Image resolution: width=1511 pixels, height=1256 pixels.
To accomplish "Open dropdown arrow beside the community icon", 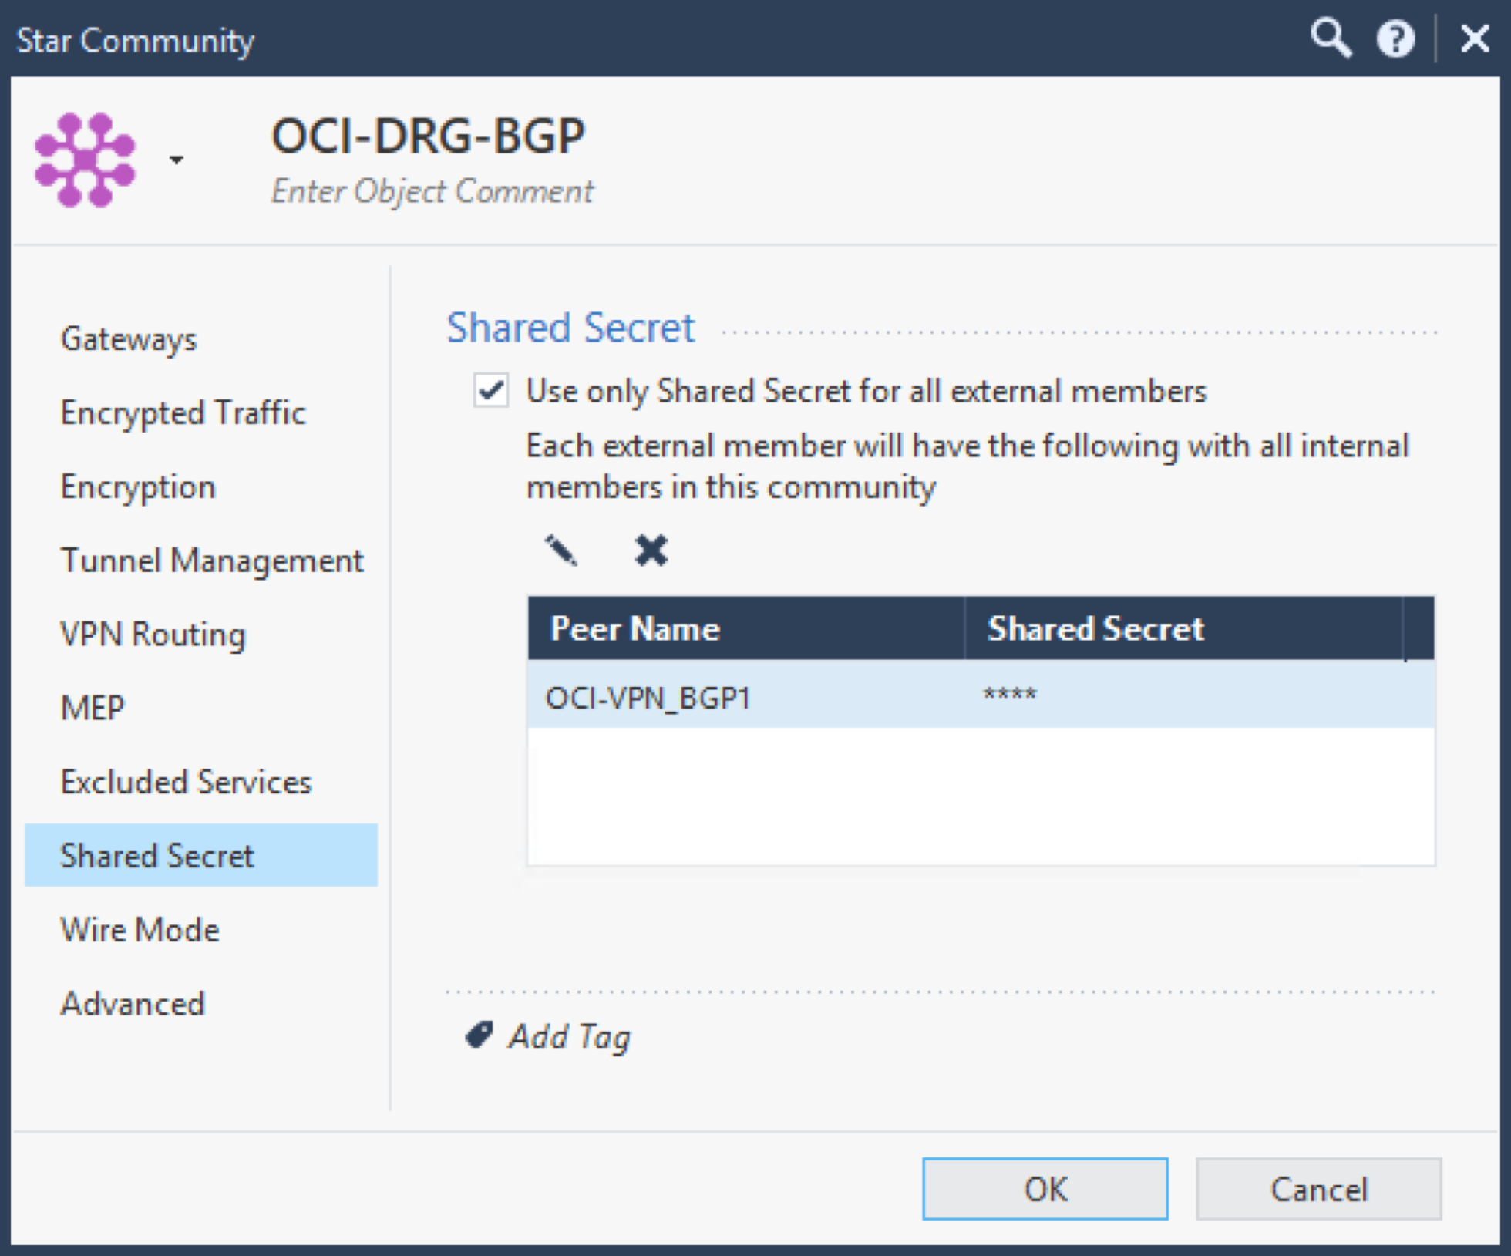I will (177, 160).
